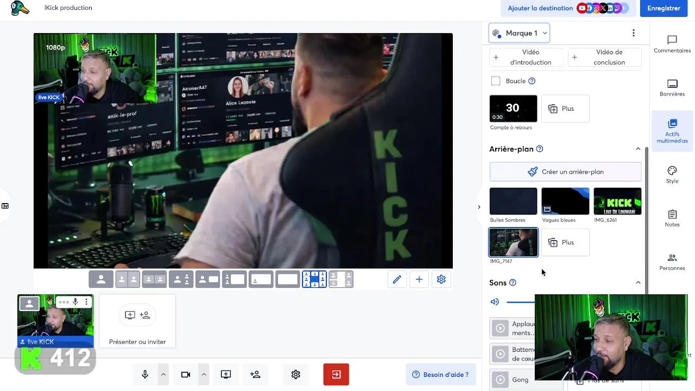Open studio settings gear in bottom toolbar
695x391 pixels.
coord(296,375)
